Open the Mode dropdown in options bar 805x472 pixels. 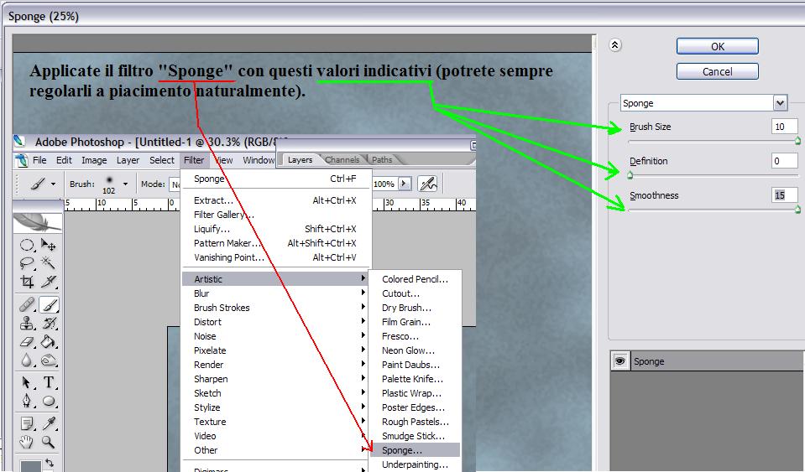pos(175,184)
